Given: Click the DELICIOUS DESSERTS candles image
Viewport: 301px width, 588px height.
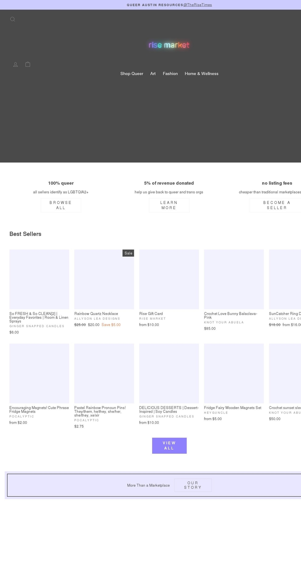Looking at the screenshot, I should pos(169,373).
